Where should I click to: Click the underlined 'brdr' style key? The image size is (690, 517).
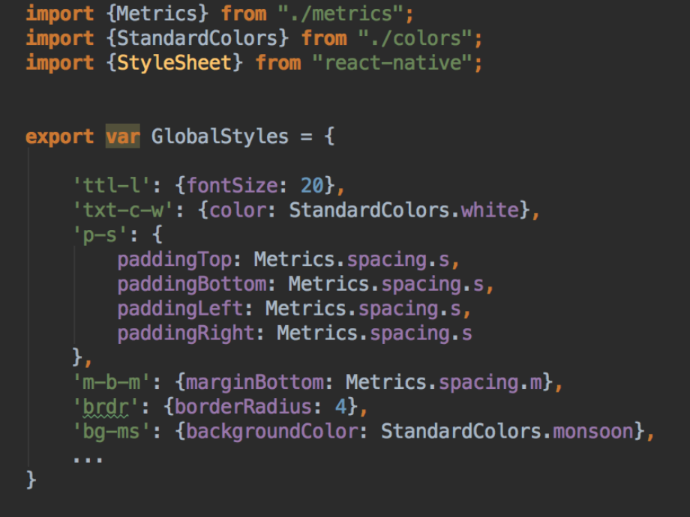pyautogui.click(x=101, y=407)
